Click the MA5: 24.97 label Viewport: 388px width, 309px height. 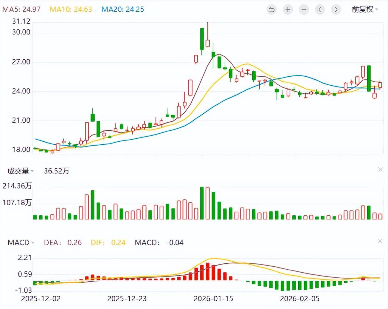point(21,9)
